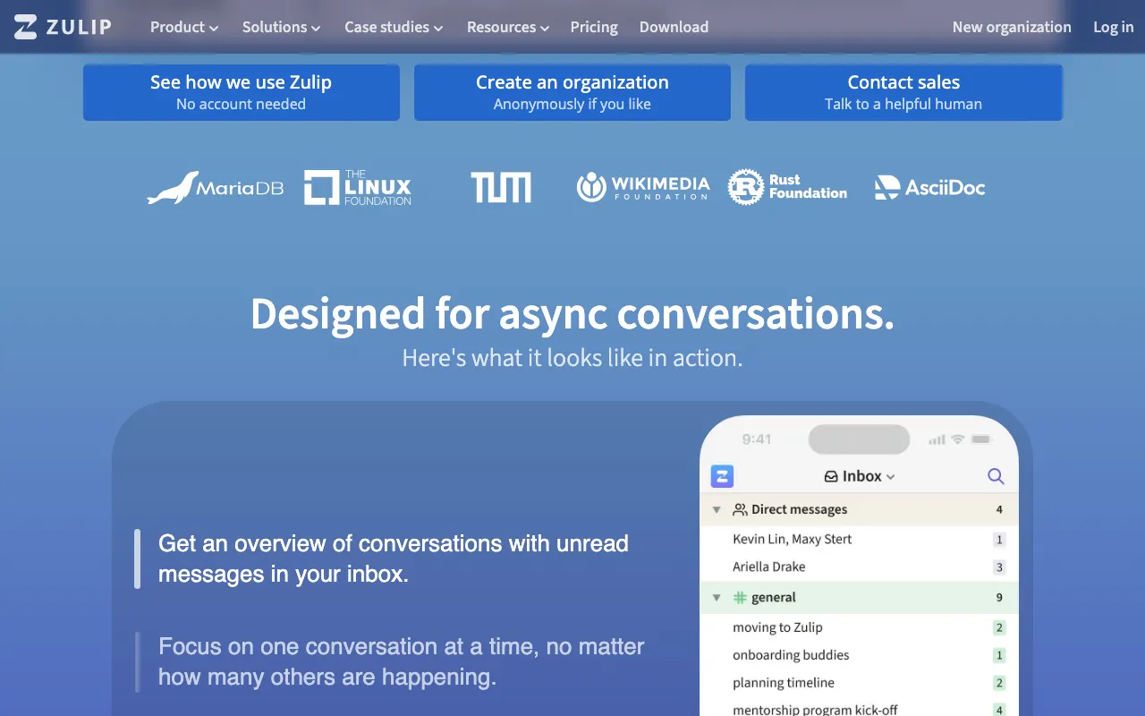
Task: Open 'planning timeline' topic
Action: (859, 683)
